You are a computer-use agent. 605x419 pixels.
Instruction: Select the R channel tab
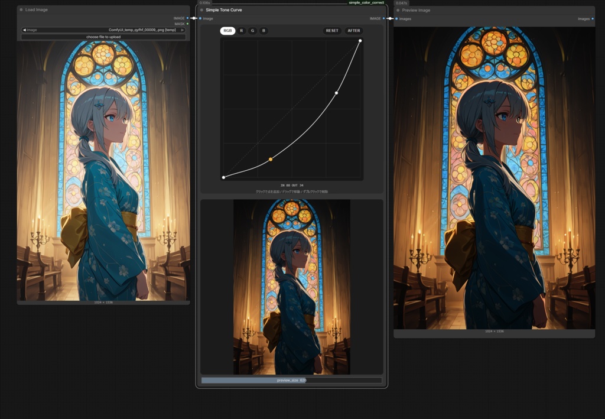[x=242, y=31]
